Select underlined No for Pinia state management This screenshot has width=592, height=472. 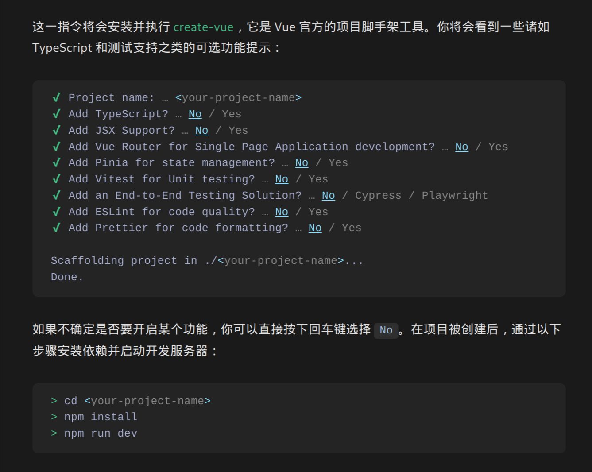tap(302, 163)
